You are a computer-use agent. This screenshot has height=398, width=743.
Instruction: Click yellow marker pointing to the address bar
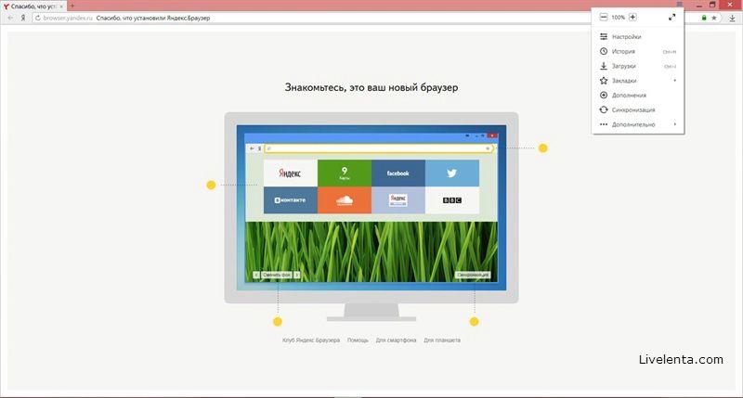tap(543, 148)
